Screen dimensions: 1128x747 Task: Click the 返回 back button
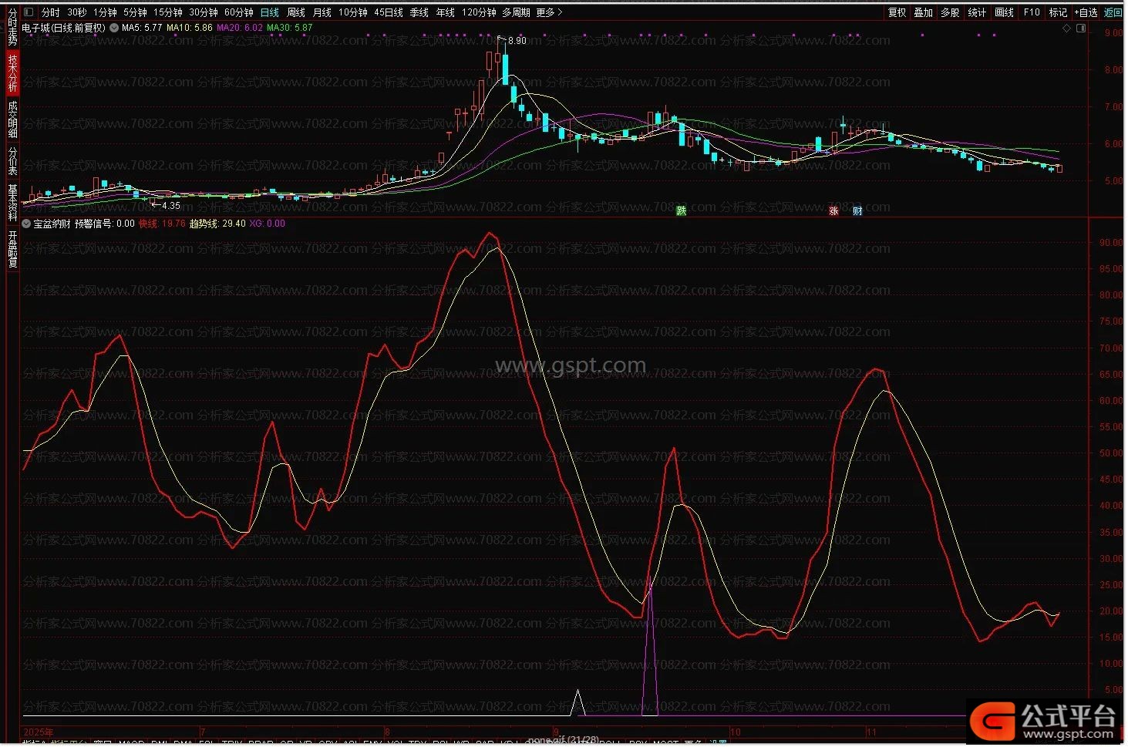pyautogui.click(x=1113, y=12)
